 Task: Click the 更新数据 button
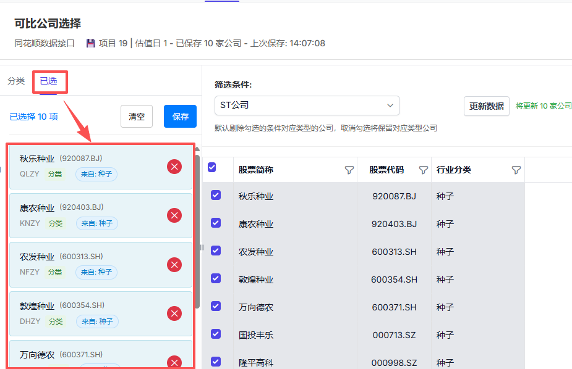486,106
